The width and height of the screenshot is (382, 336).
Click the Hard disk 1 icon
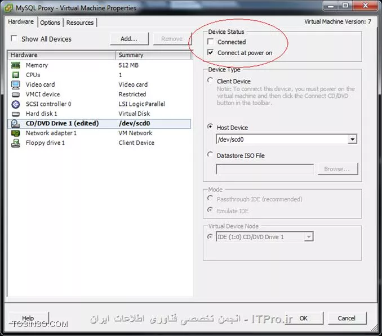tap(16, 114)
